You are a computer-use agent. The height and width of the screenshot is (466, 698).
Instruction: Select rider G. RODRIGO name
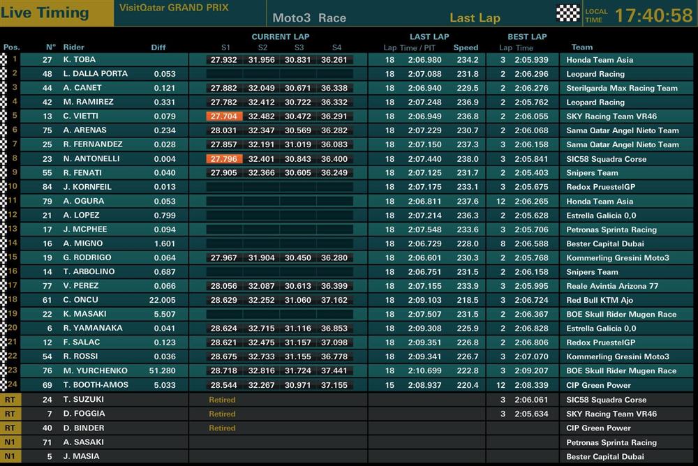point(87,257)
